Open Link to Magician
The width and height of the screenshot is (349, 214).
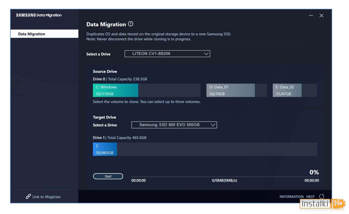pyautogui.click(x=44, y=197)
